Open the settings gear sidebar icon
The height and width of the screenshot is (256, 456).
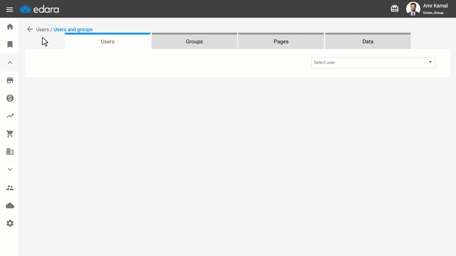[10, 223]
